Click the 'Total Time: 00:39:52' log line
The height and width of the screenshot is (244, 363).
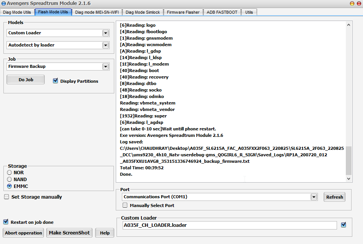(142, 168)
